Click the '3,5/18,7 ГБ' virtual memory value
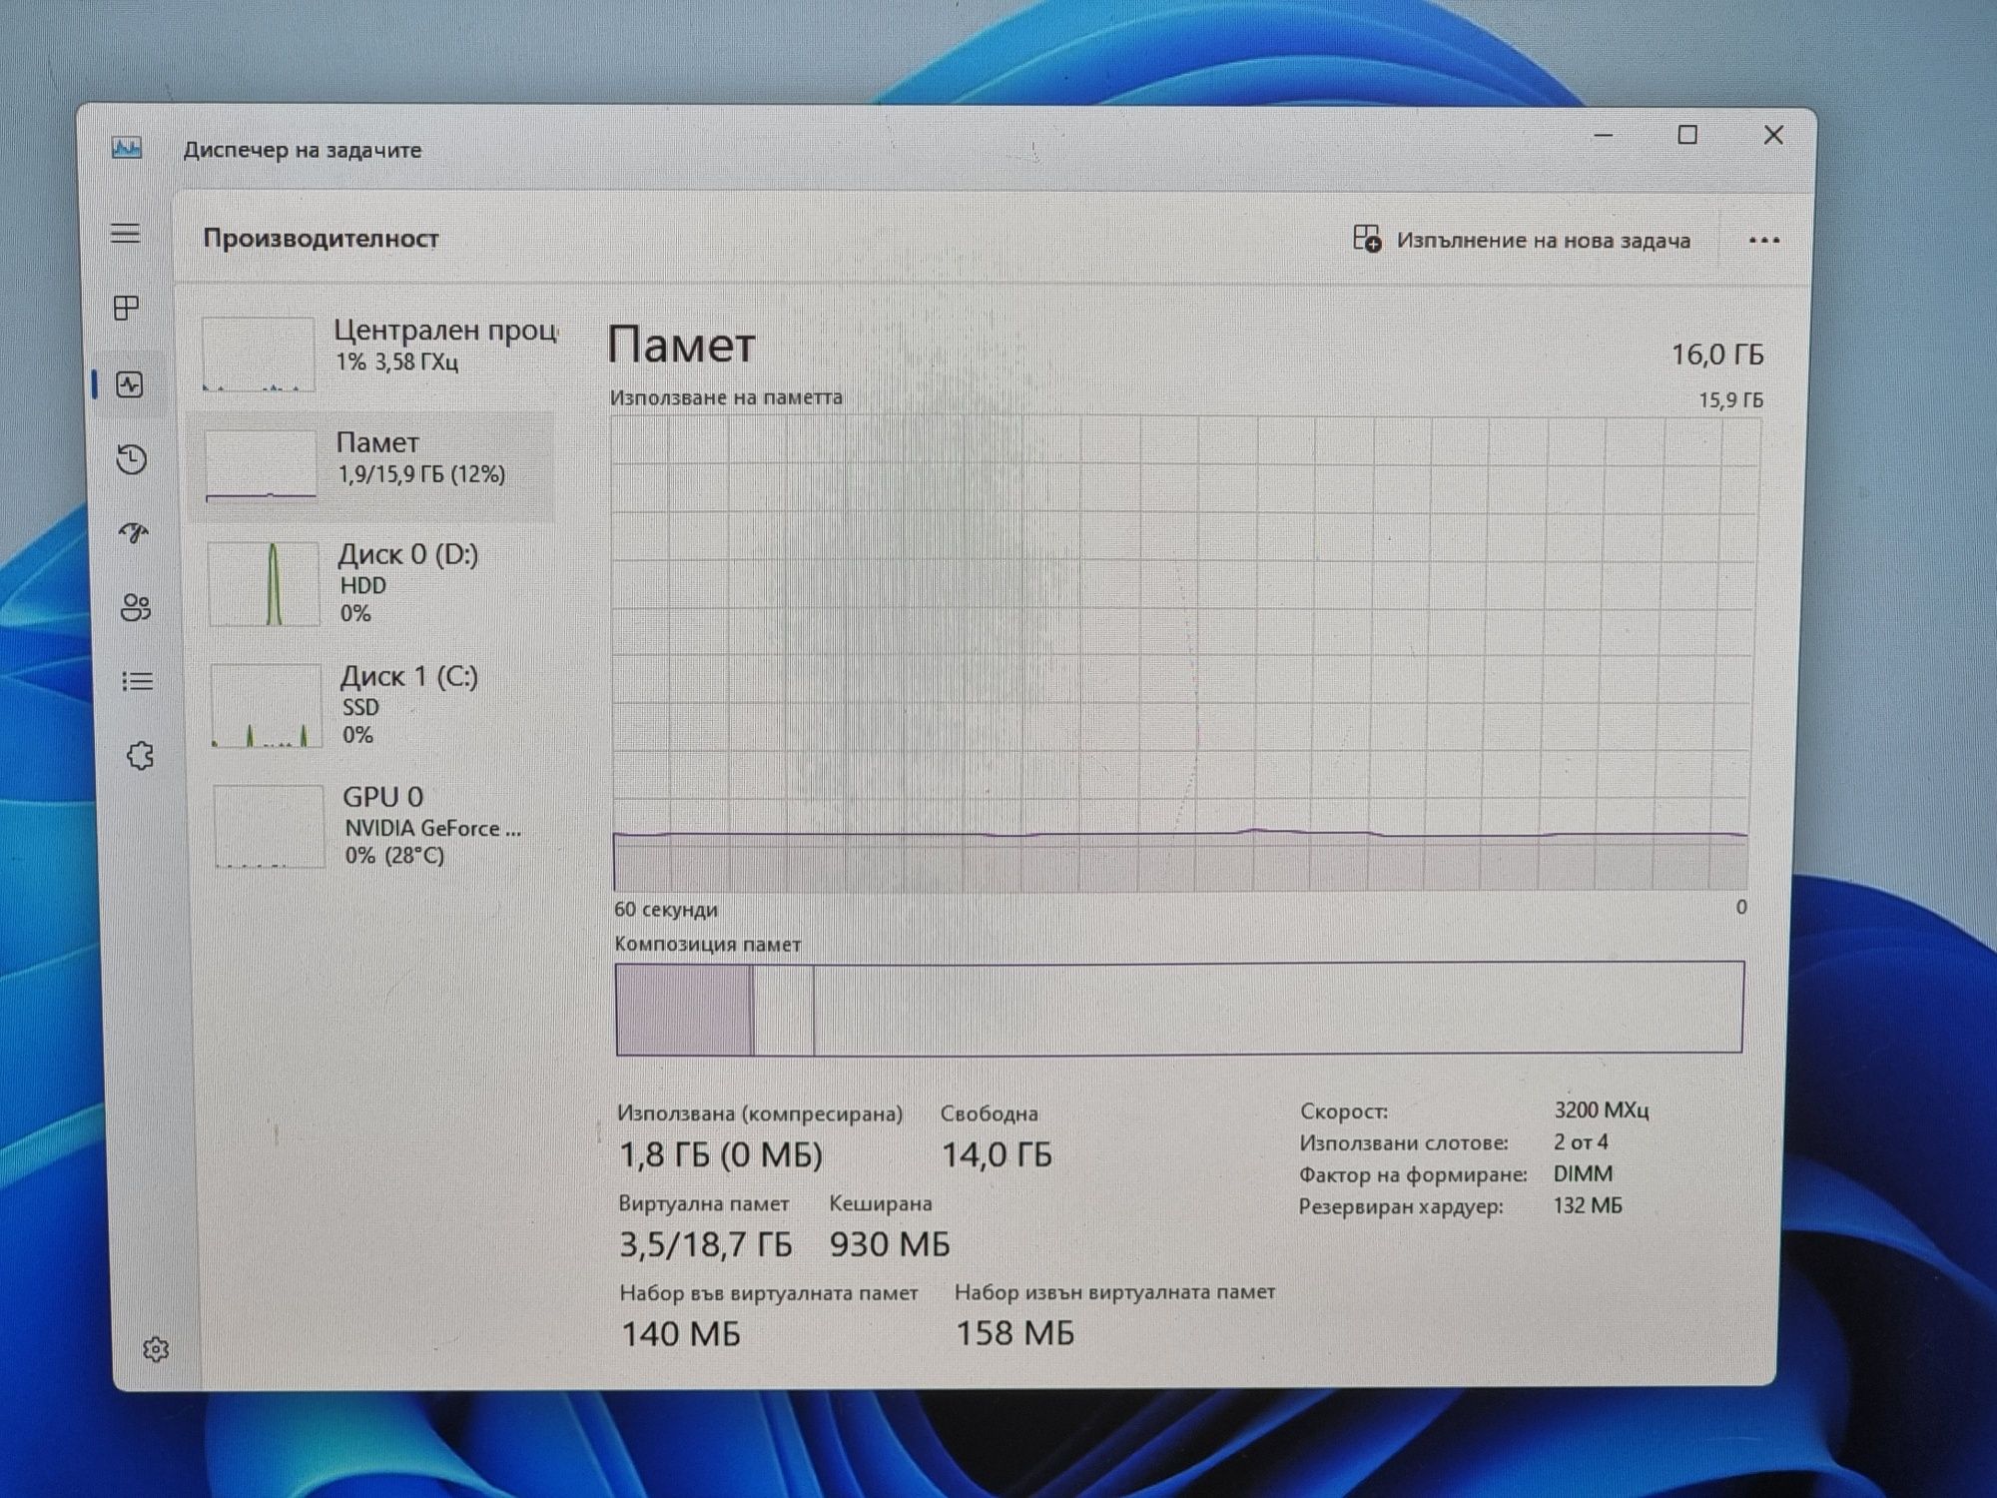Viewport: 1997px width, 1498px height. [705, 1244]
